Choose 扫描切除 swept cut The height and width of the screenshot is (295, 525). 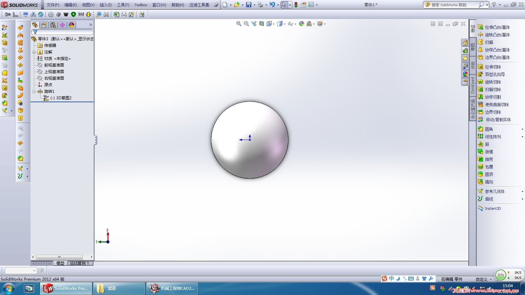[490, 89]
